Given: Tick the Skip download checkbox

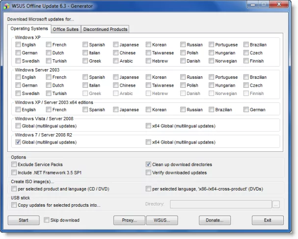Looking at the screenshot, I should click(x=46, y=220).
